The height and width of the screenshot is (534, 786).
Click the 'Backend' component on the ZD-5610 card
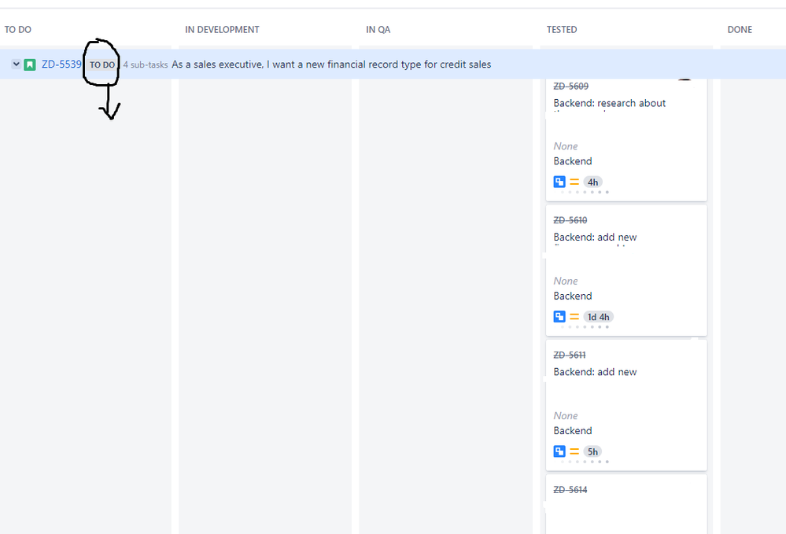click(x=573, y=296)
